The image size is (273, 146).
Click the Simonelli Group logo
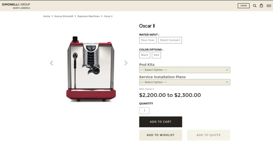click(16, 6)
